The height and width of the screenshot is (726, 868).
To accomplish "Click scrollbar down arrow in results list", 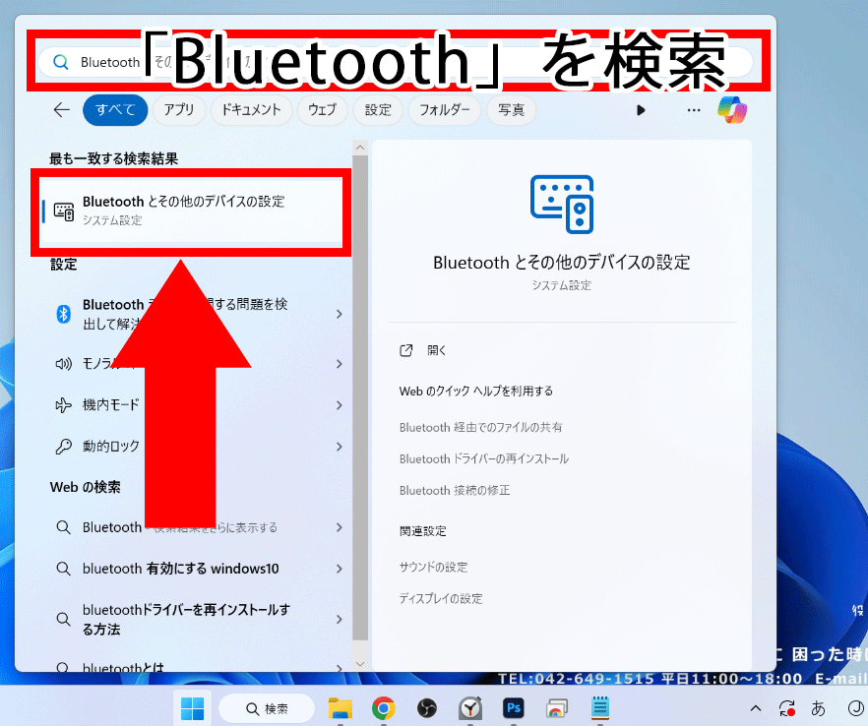I will [x=360, y=663].
